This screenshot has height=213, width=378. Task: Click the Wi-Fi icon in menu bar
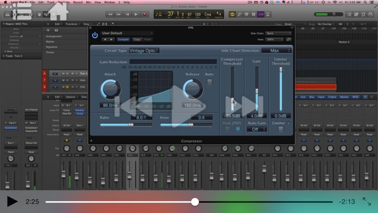pos(335,2)
